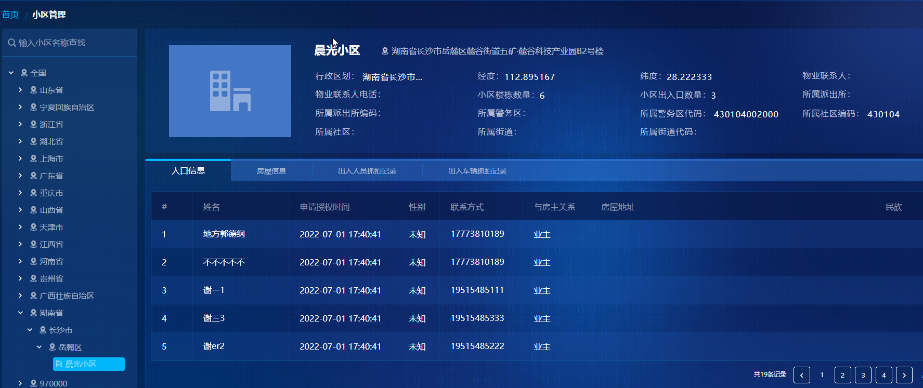This screenshot has width=923, height=388.
Task: Click the 联系方式 column header
Action: [x=467, y=207]
